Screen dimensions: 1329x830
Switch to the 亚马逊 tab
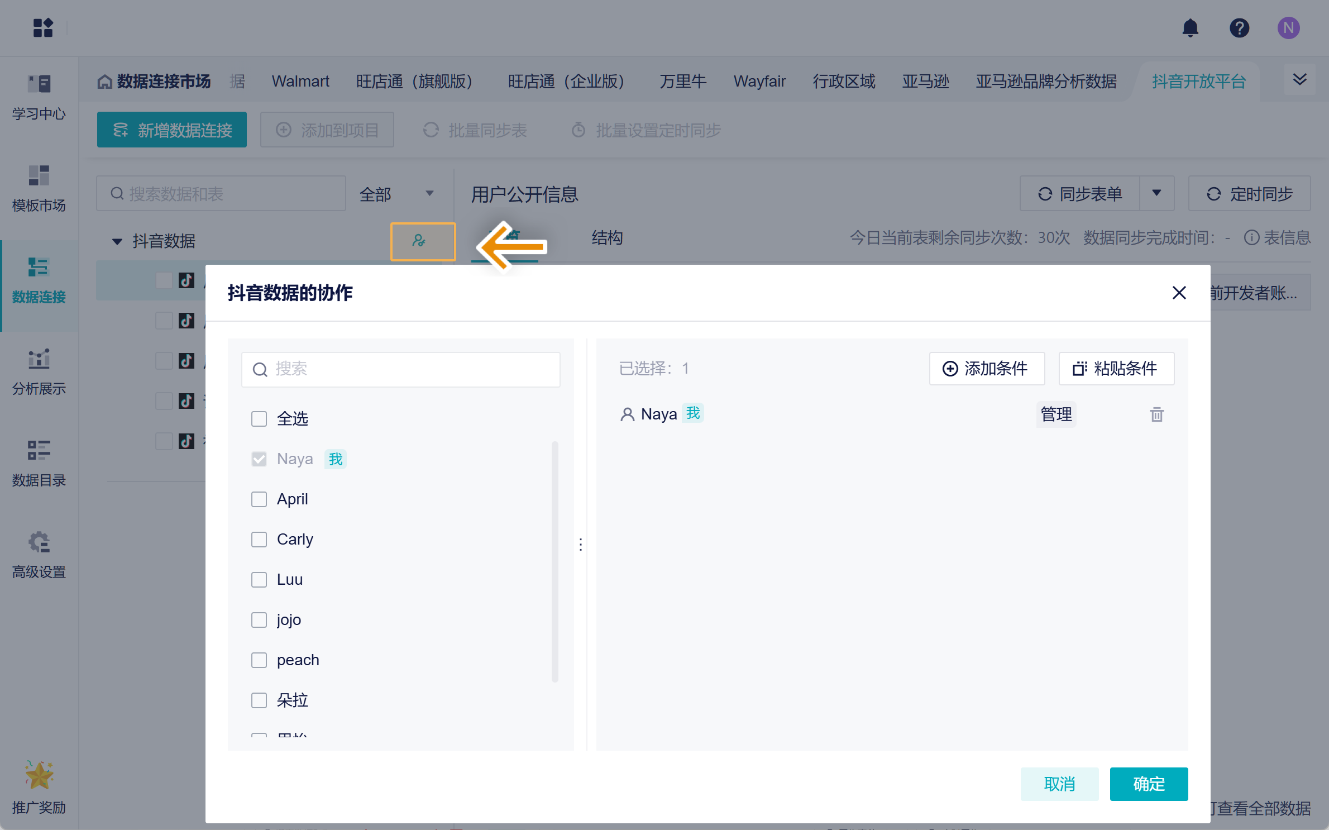925,82
